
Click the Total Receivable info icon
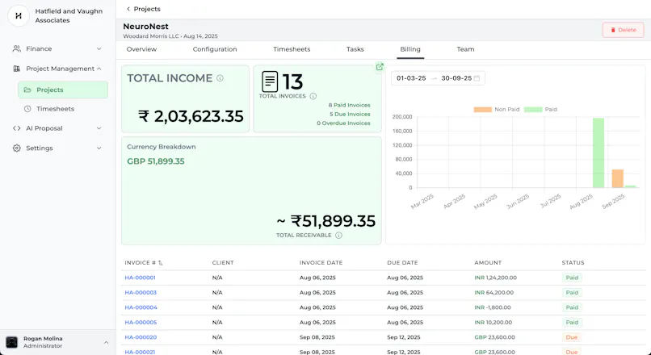point(338,235)
